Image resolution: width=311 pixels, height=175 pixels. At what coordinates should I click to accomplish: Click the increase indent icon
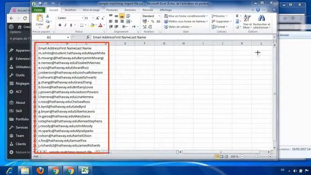[117, 27]
